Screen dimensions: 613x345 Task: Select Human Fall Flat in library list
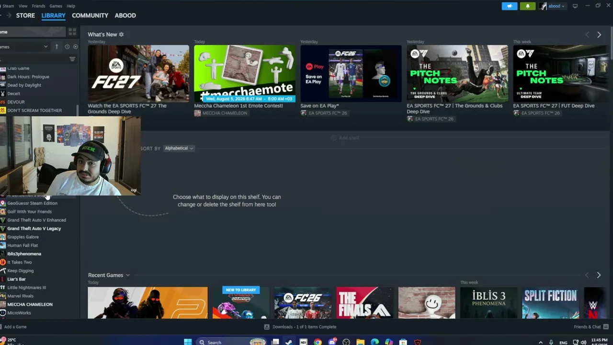point(23,245)
